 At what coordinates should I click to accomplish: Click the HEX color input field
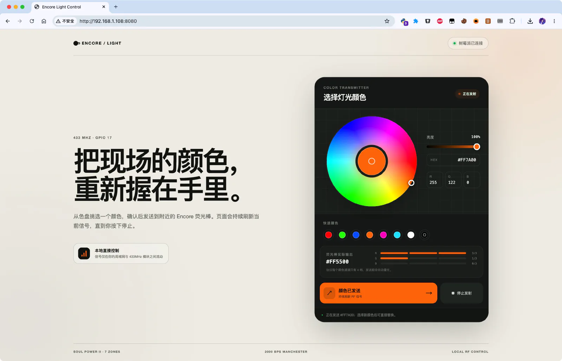(453, 160)
